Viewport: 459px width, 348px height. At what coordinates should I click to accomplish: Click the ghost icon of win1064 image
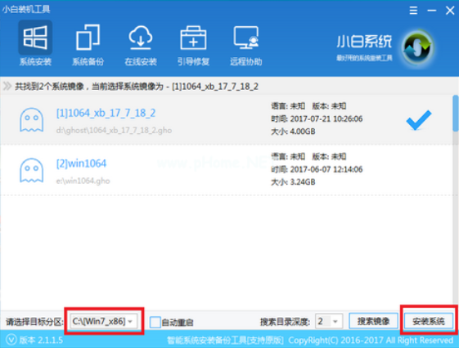(x=32, y=171)
